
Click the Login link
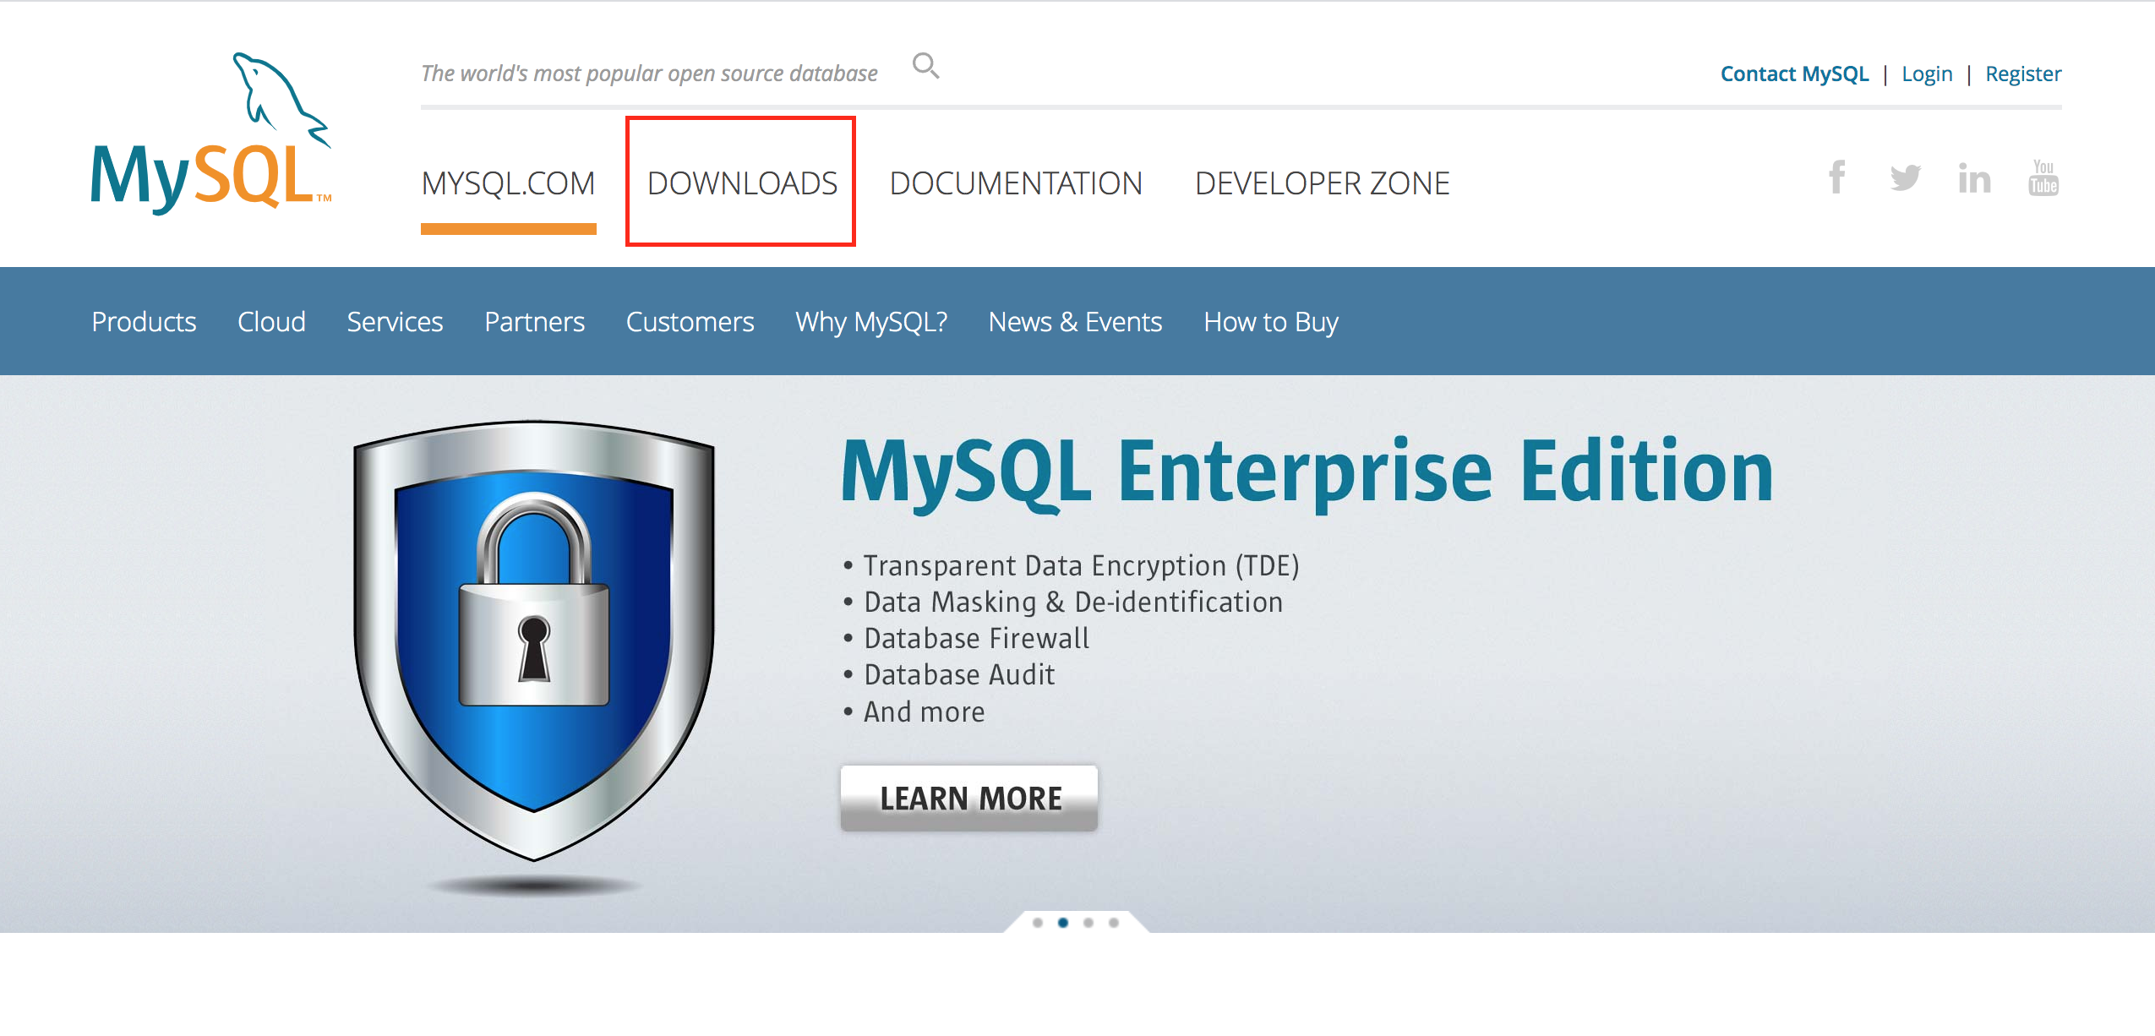coord(1927,74)
